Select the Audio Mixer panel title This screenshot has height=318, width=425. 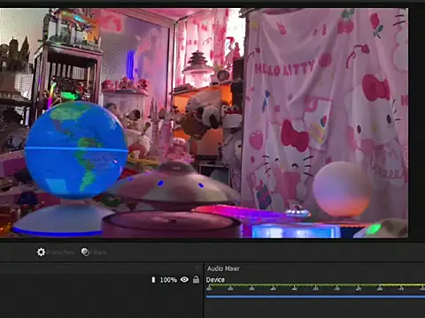coord(223,269)
